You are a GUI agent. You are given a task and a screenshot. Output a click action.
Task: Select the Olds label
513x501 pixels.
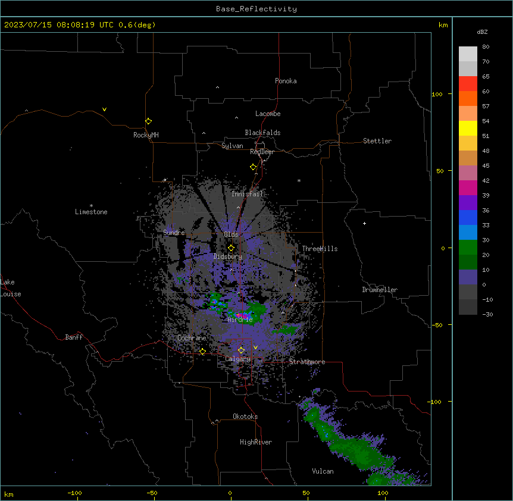[x=231, y=234]
